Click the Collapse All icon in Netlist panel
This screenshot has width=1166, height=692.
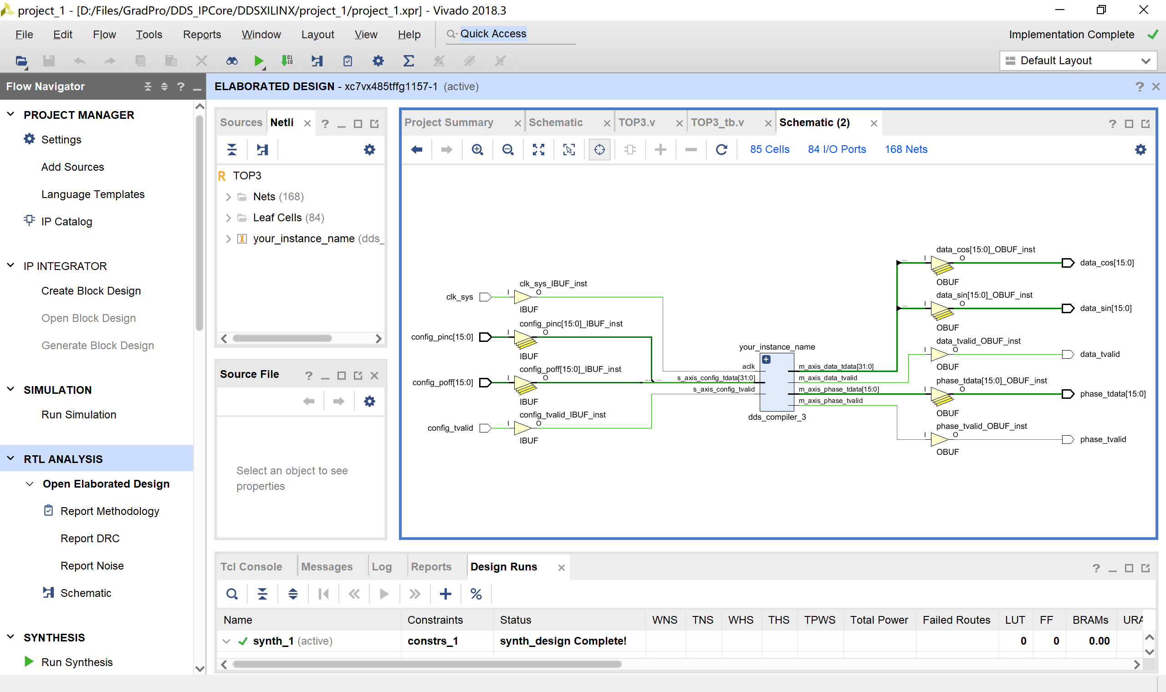232,149
